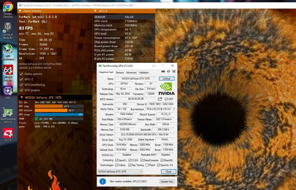Click the Device ID field
Image resolution: width=296 pixels, height=190 pixels.
click(x=161, y=104)
